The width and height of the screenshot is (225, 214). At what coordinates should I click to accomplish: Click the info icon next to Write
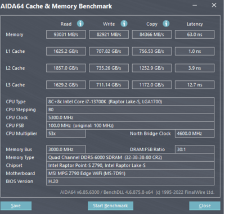tap(124, 24)
